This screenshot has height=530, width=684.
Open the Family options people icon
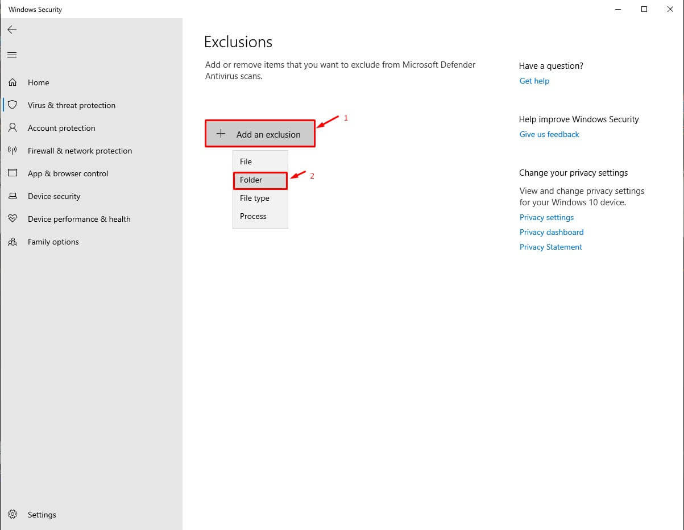coord(13,242)
